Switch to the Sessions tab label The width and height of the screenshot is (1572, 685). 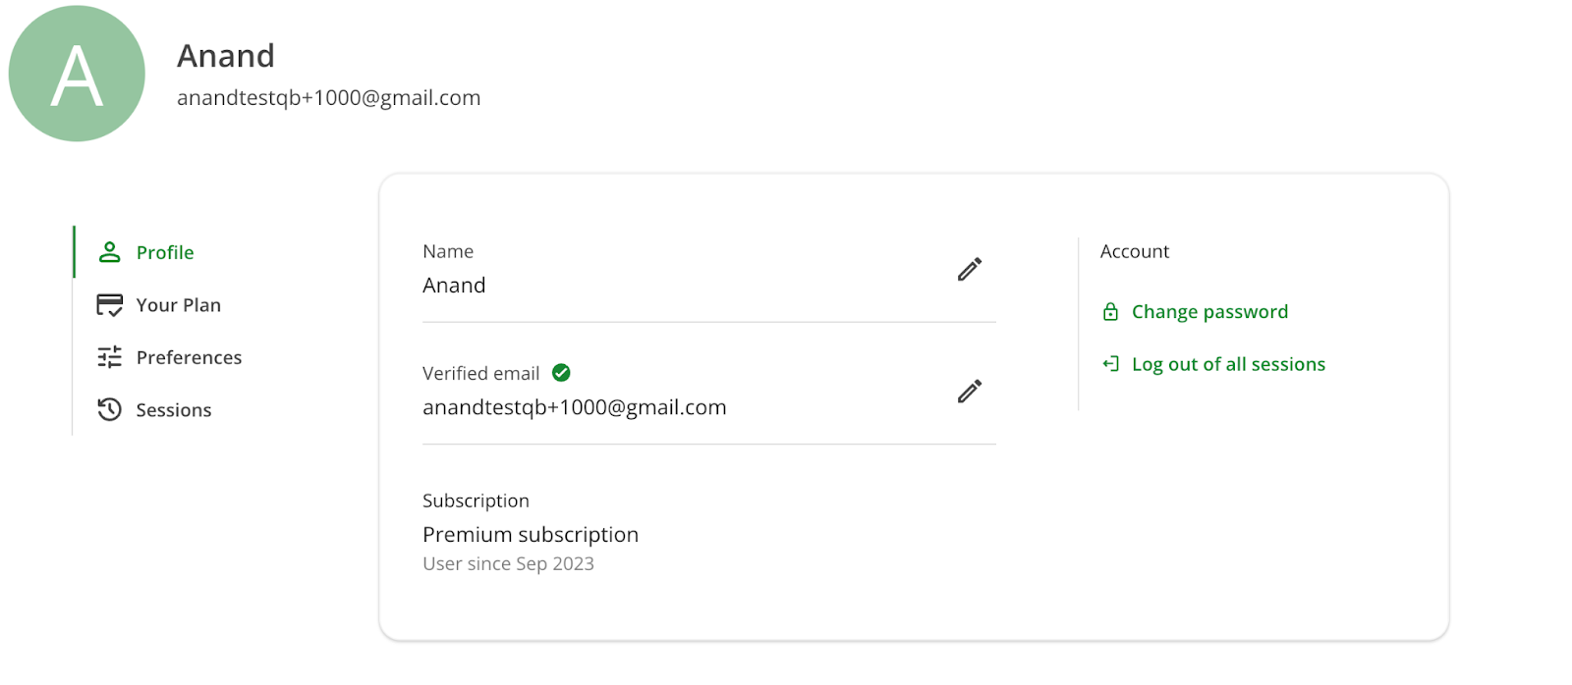tap(173, 410)
